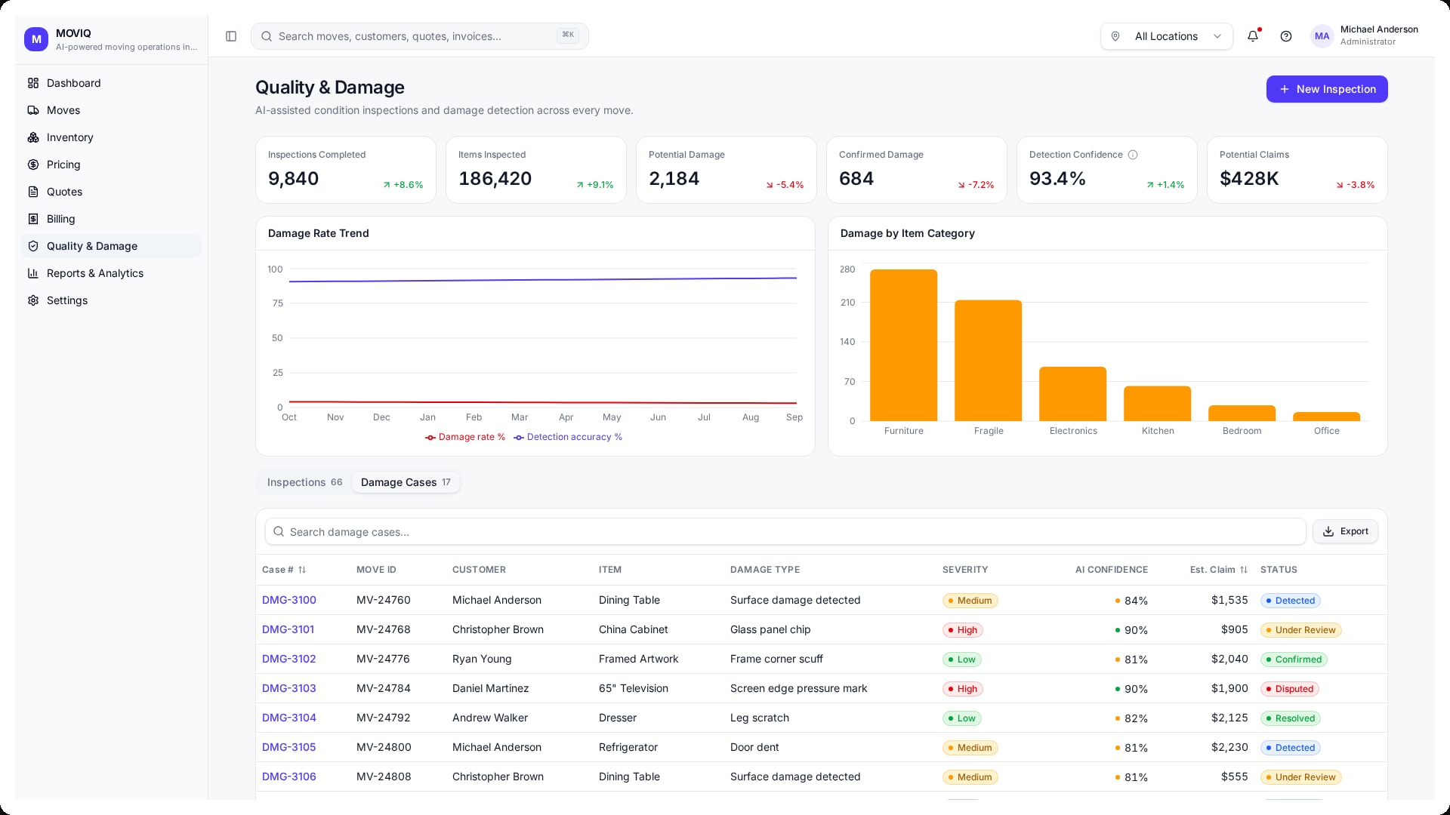Click the Reports & Analytics chart icon

33,273
